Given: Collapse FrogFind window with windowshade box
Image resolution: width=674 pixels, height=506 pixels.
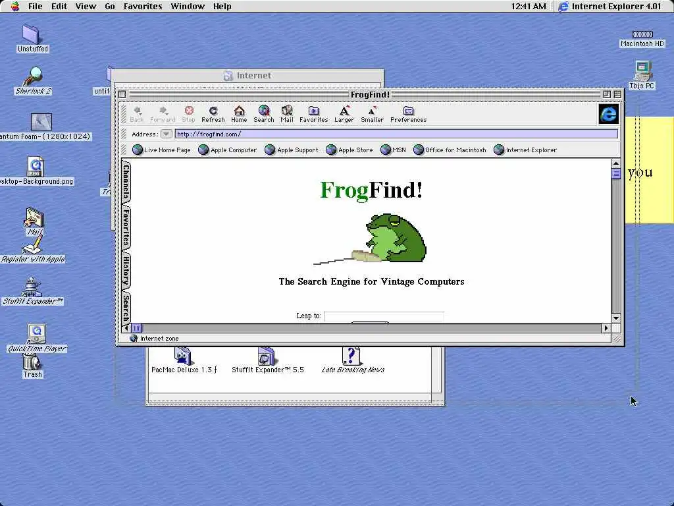Looking at the screenshot, I should 617,94.
